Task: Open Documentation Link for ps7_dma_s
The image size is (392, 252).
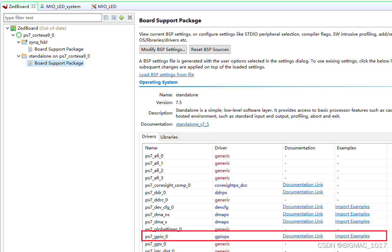Action: click(x=303, y=221)
